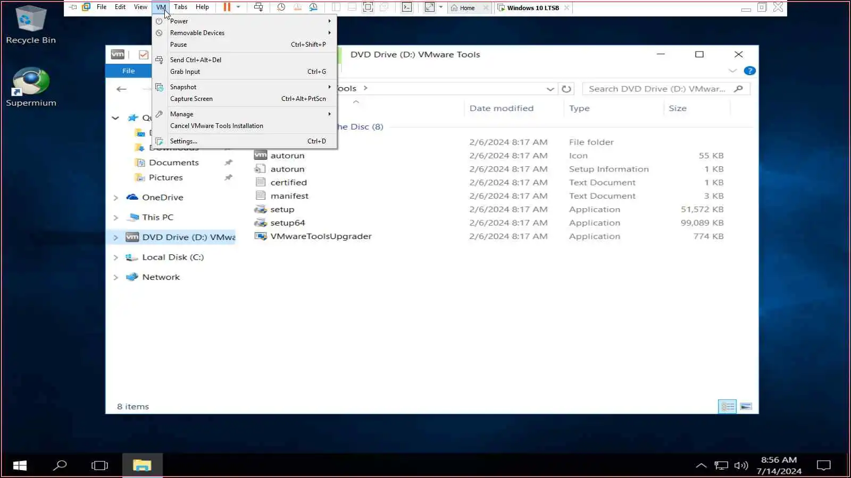Sort files by Size column header
Image resolution: width=851 pixels, height=478 pixels.
678,108
